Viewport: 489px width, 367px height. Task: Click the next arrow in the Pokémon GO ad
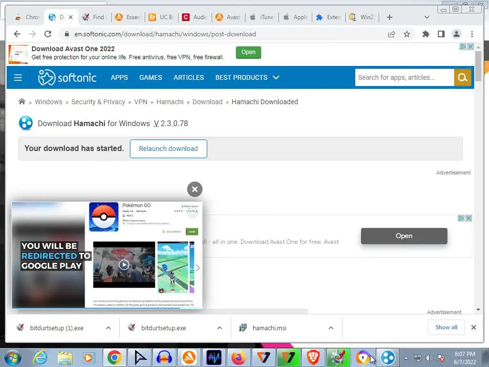click(x=198, y=268)
